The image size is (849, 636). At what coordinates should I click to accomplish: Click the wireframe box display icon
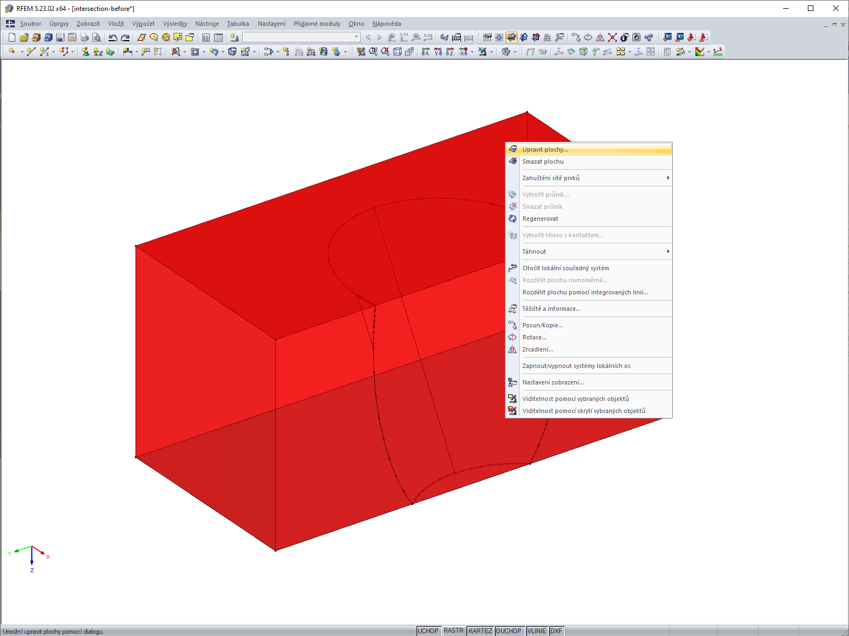pyautogui.click(x=397, y=52)
